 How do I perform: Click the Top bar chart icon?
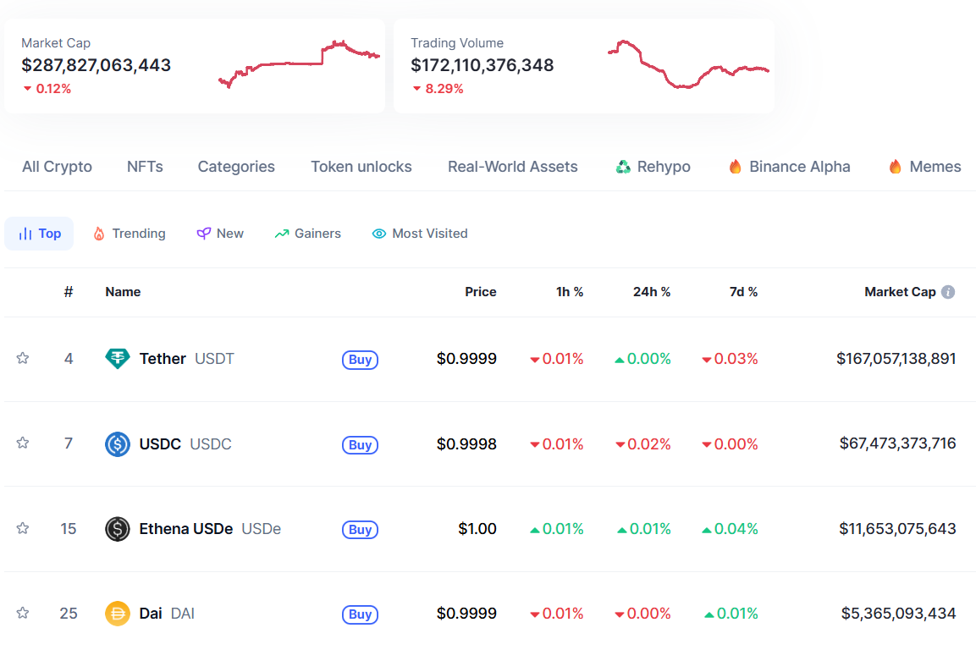click(25, 234)
